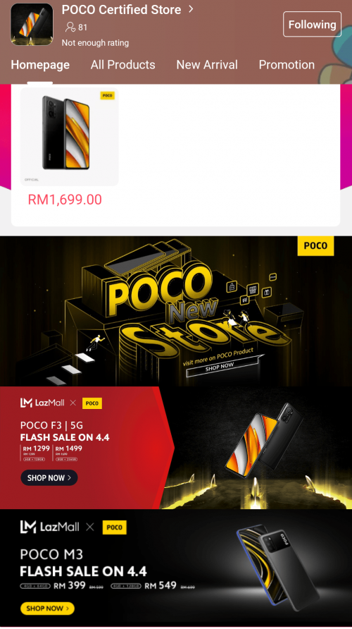Screen dimensions: 352x629
Task: Tap the POCO M3 phone image
Action: pos(277,568)
